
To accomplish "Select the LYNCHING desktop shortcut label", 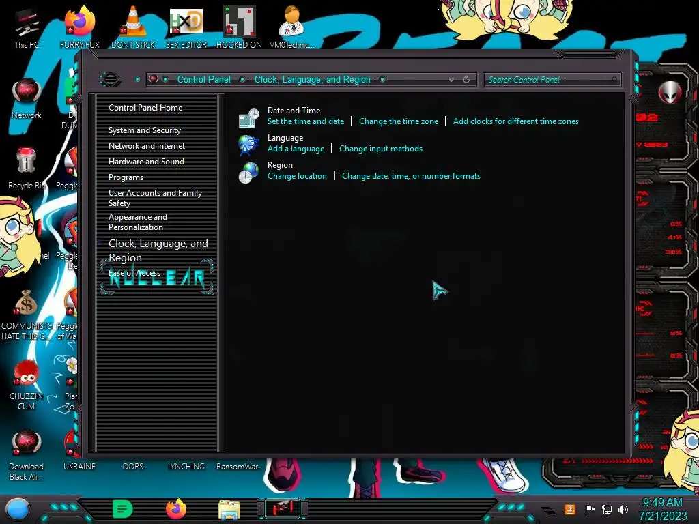I will pos(186,467).
